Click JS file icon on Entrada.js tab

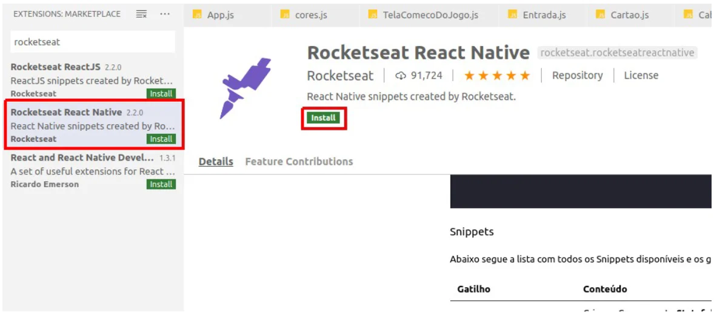(x=513, y=15)
